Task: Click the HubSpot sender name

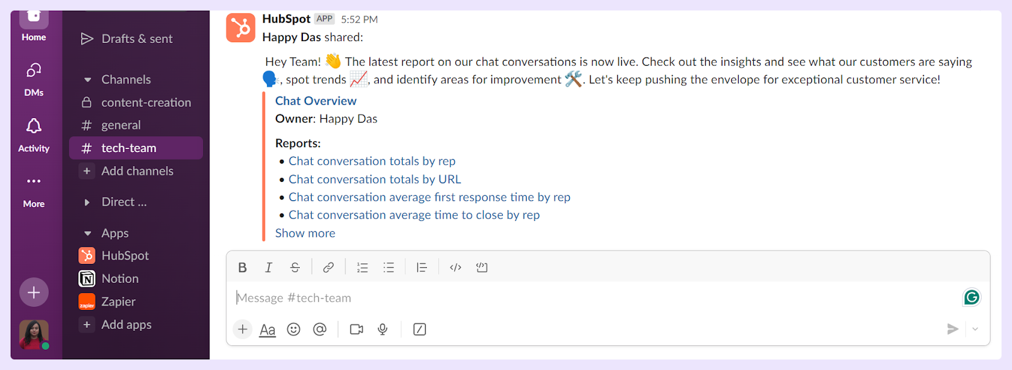Action: coord(286,19)
